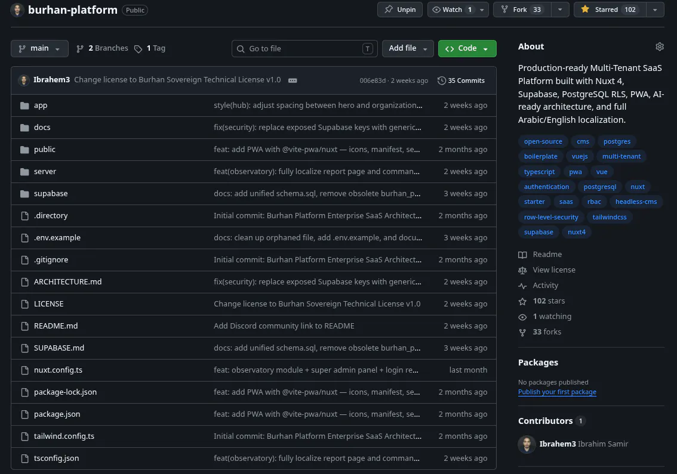Click the fork icon beside 33 forks
The image size is (677, 474).
522,333
